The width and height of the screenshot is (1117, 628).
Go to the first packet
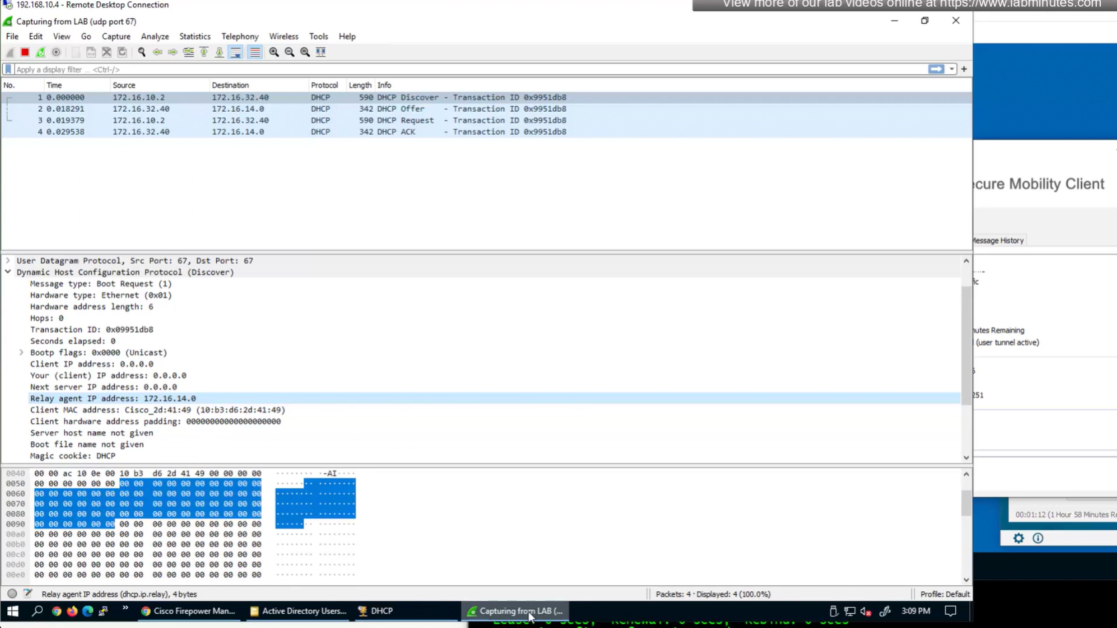click(204, 52)
